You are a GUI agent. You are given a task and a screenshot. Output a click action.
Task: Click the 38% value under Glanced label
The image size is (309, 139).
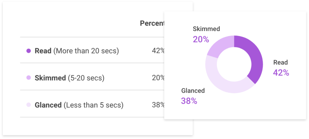[x=189, y=101]
